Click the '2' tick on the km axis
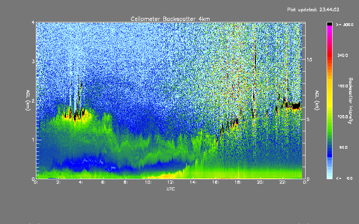The height and width of the screenshot is (224, 359). click(x=33, y=100)
